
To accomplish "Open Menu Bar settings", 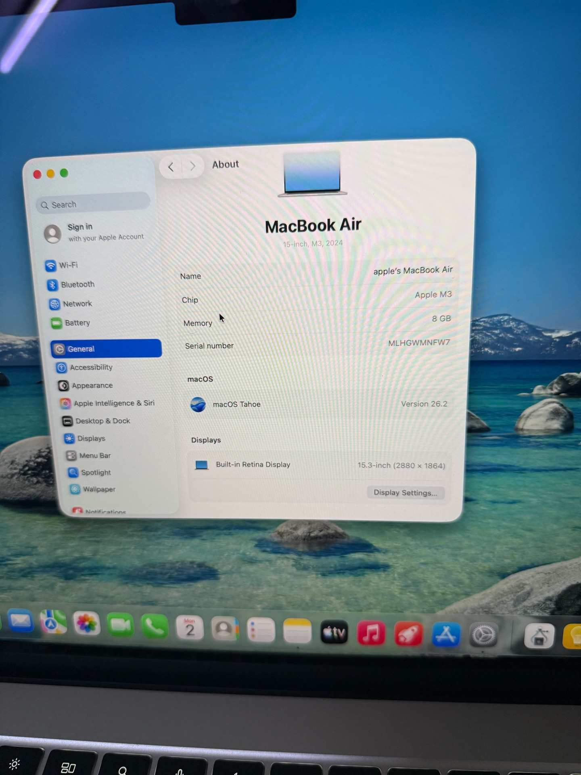I will [88, 455].
